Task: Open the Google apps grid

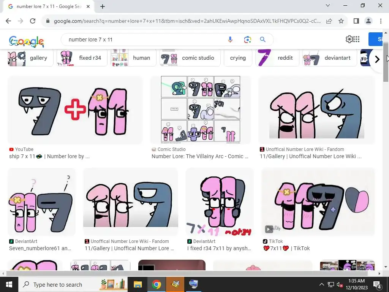Action: [356, 39]
